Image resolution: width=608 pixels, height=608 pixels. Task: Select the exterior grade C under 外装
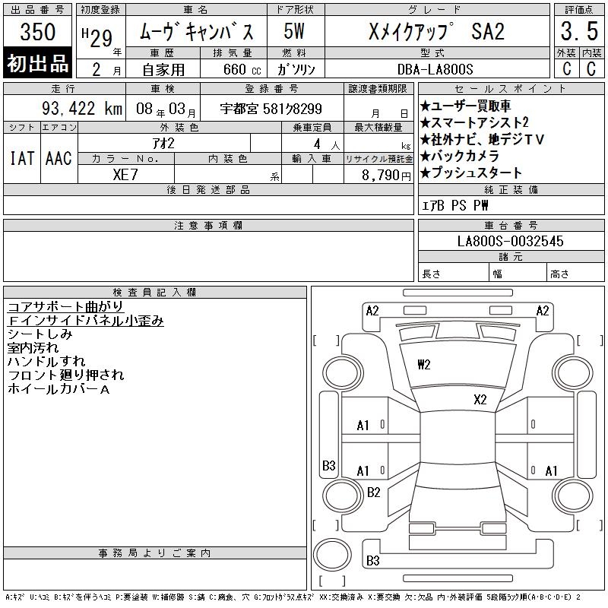click(x=567, y=69)
